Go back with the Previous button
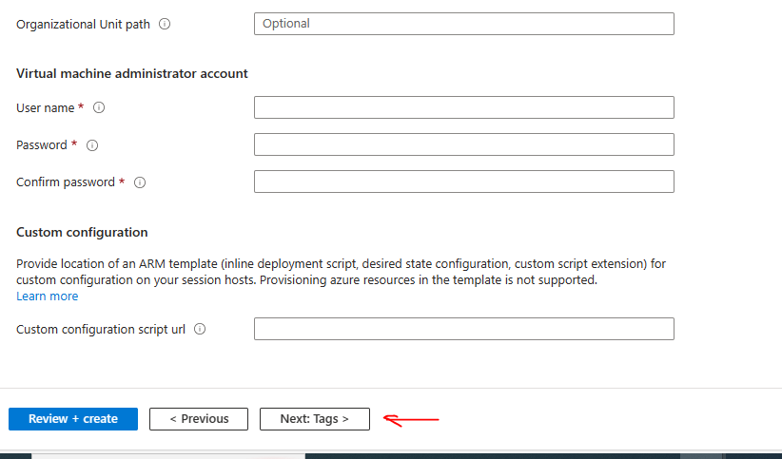The height and width of the screenshot is (459, 782). tap(199, 419)
